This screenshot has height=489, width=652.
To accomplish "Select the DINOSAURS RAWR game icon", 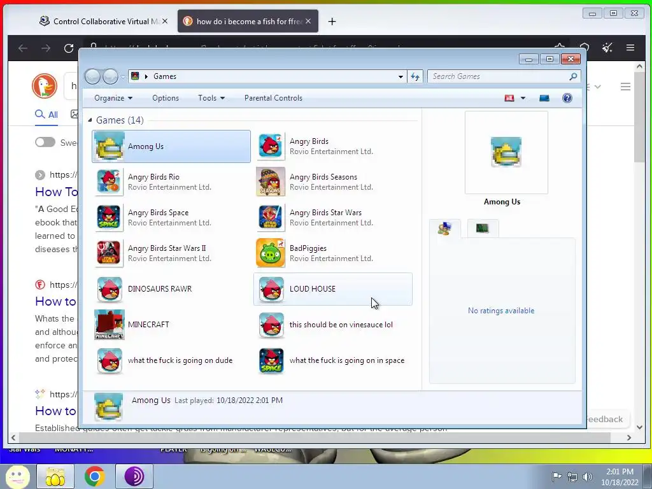I will (110, 289).
